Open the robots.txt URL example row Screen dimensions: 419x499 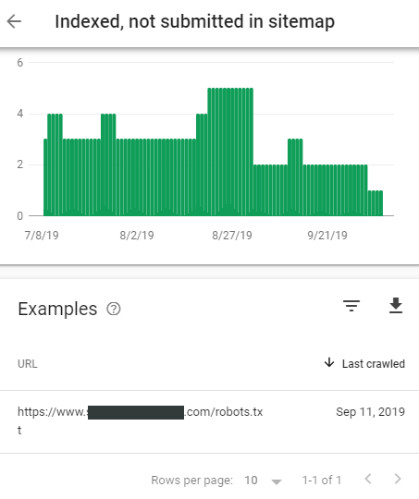point(209,421)
